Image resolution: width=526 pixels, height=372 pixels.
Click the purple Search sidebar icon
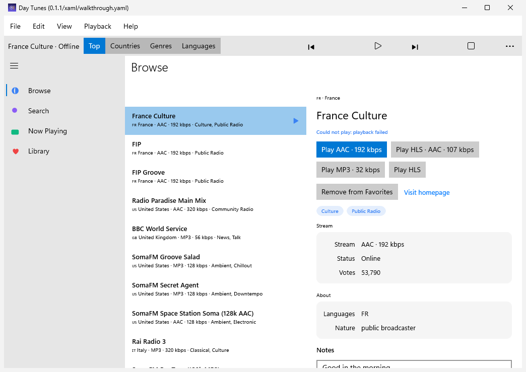pyautogui.click(x=15, y=110)
